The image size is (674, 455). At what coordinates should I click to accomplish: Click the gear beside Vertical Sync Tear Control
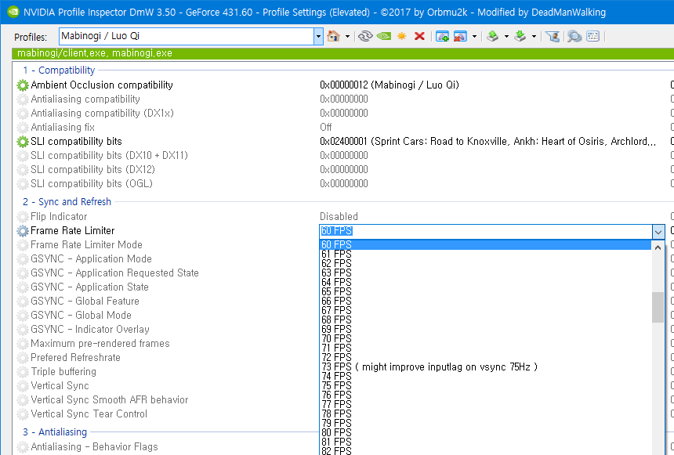pos(23,414)
